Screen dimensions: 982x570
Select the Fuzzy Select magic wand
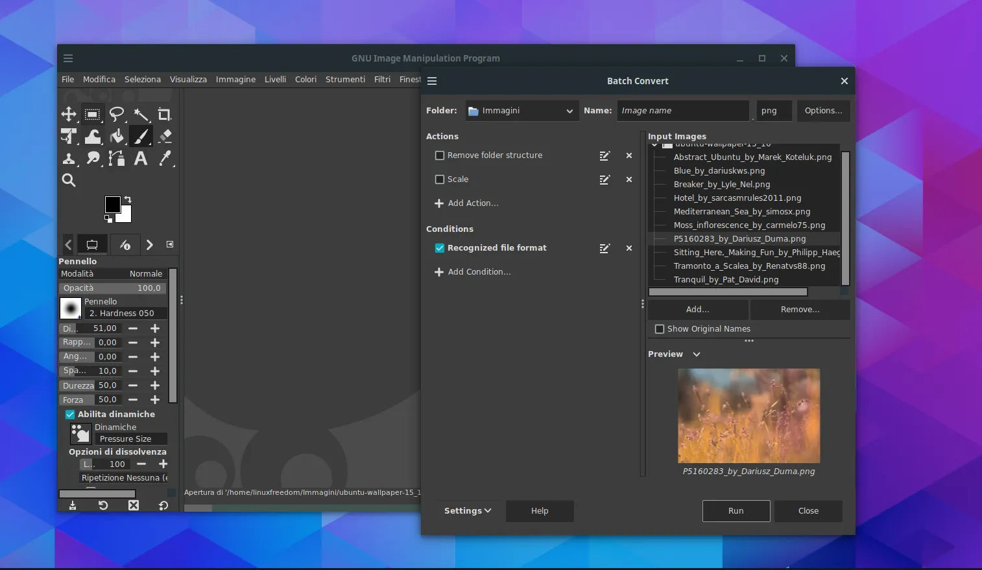[x=141, y=115]
